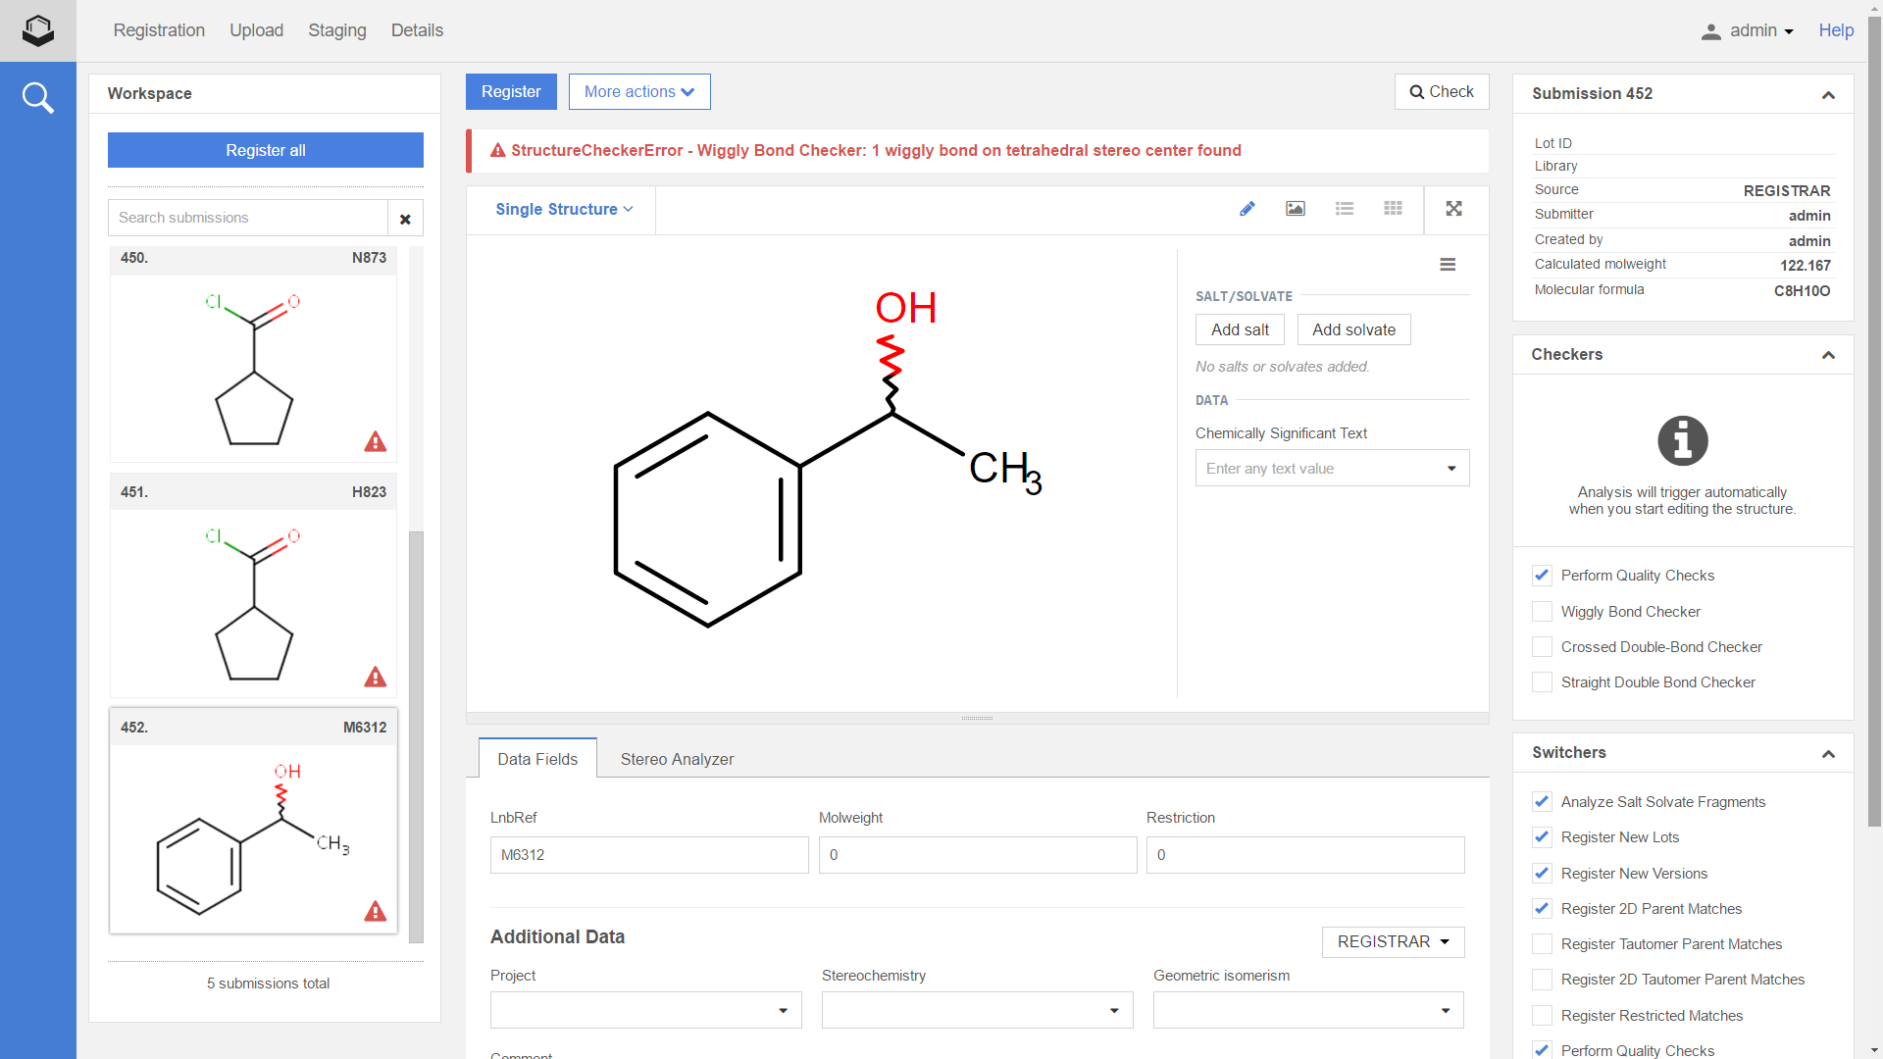Click the Register all button
The height and width of the screenshot is (1059, 1883).
[266, 151]
